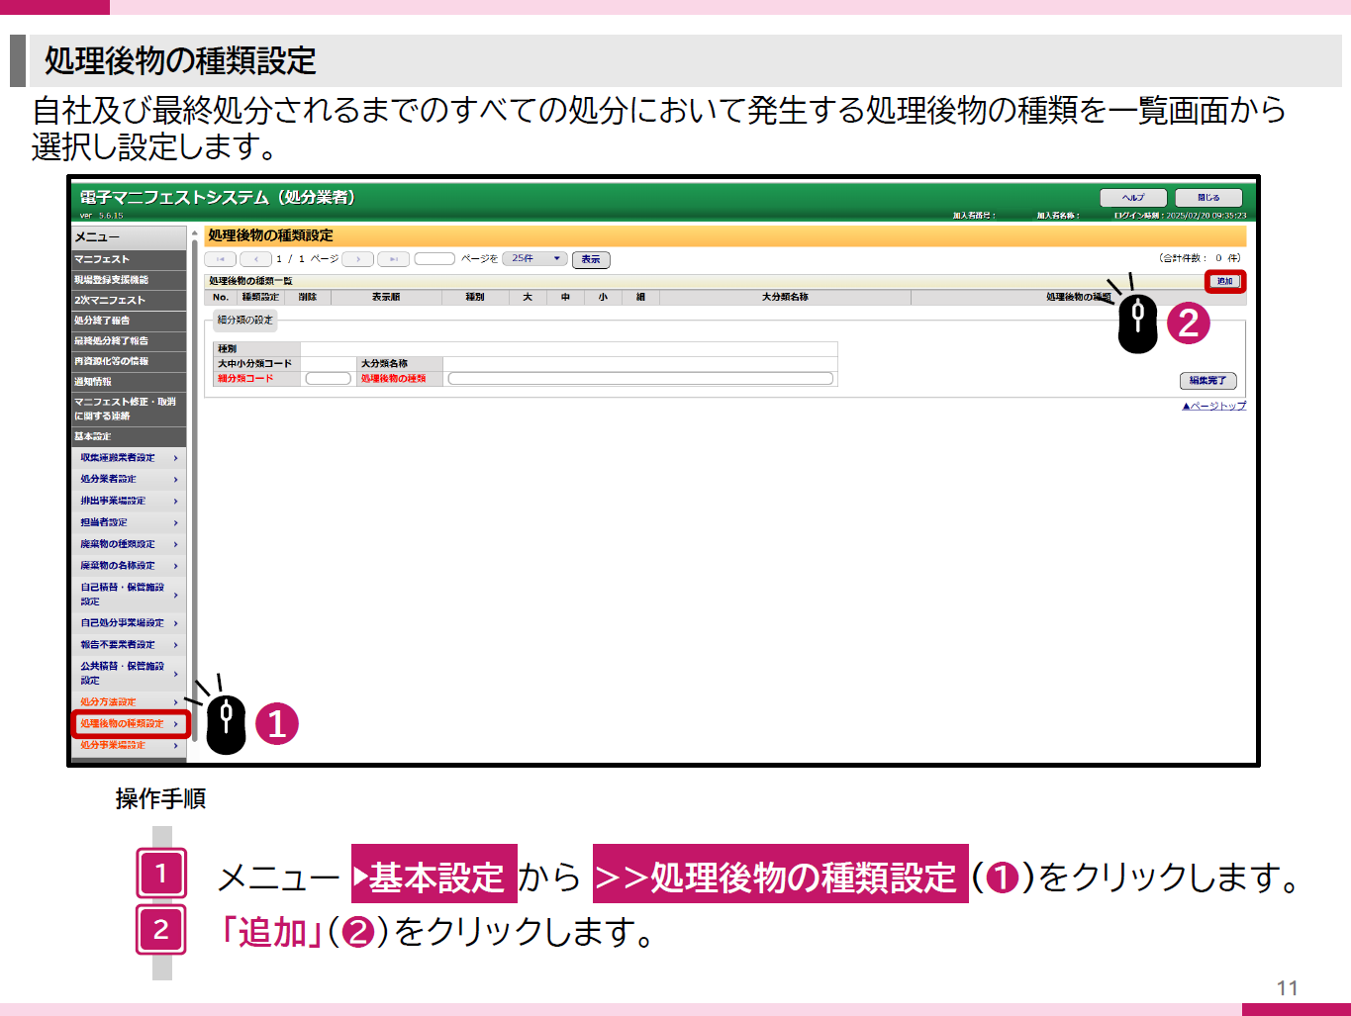1351x1016 pixels.
Task: Click the next page arrow button
Action: click(x=357, y=259)
